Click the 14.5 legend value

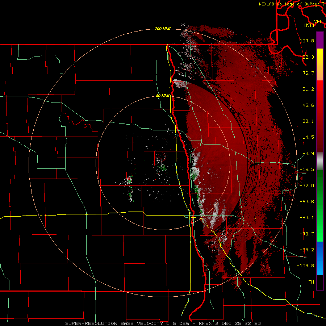[x=308, y=137]
